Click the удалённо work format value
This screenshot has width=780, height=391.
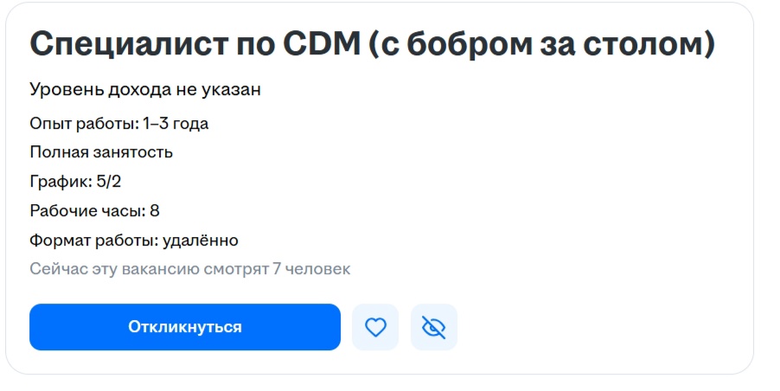pos(201,240)
